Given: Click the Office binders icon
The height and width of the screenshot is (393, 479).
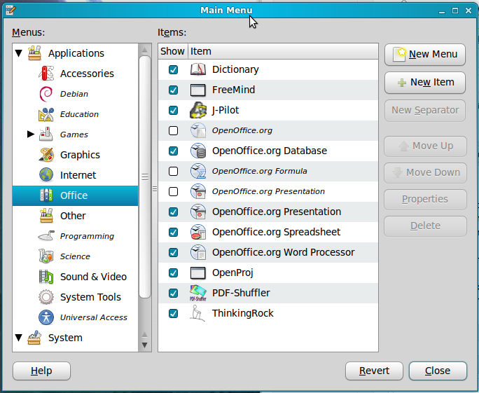Looking at the screenshot, I should (46, 195).
